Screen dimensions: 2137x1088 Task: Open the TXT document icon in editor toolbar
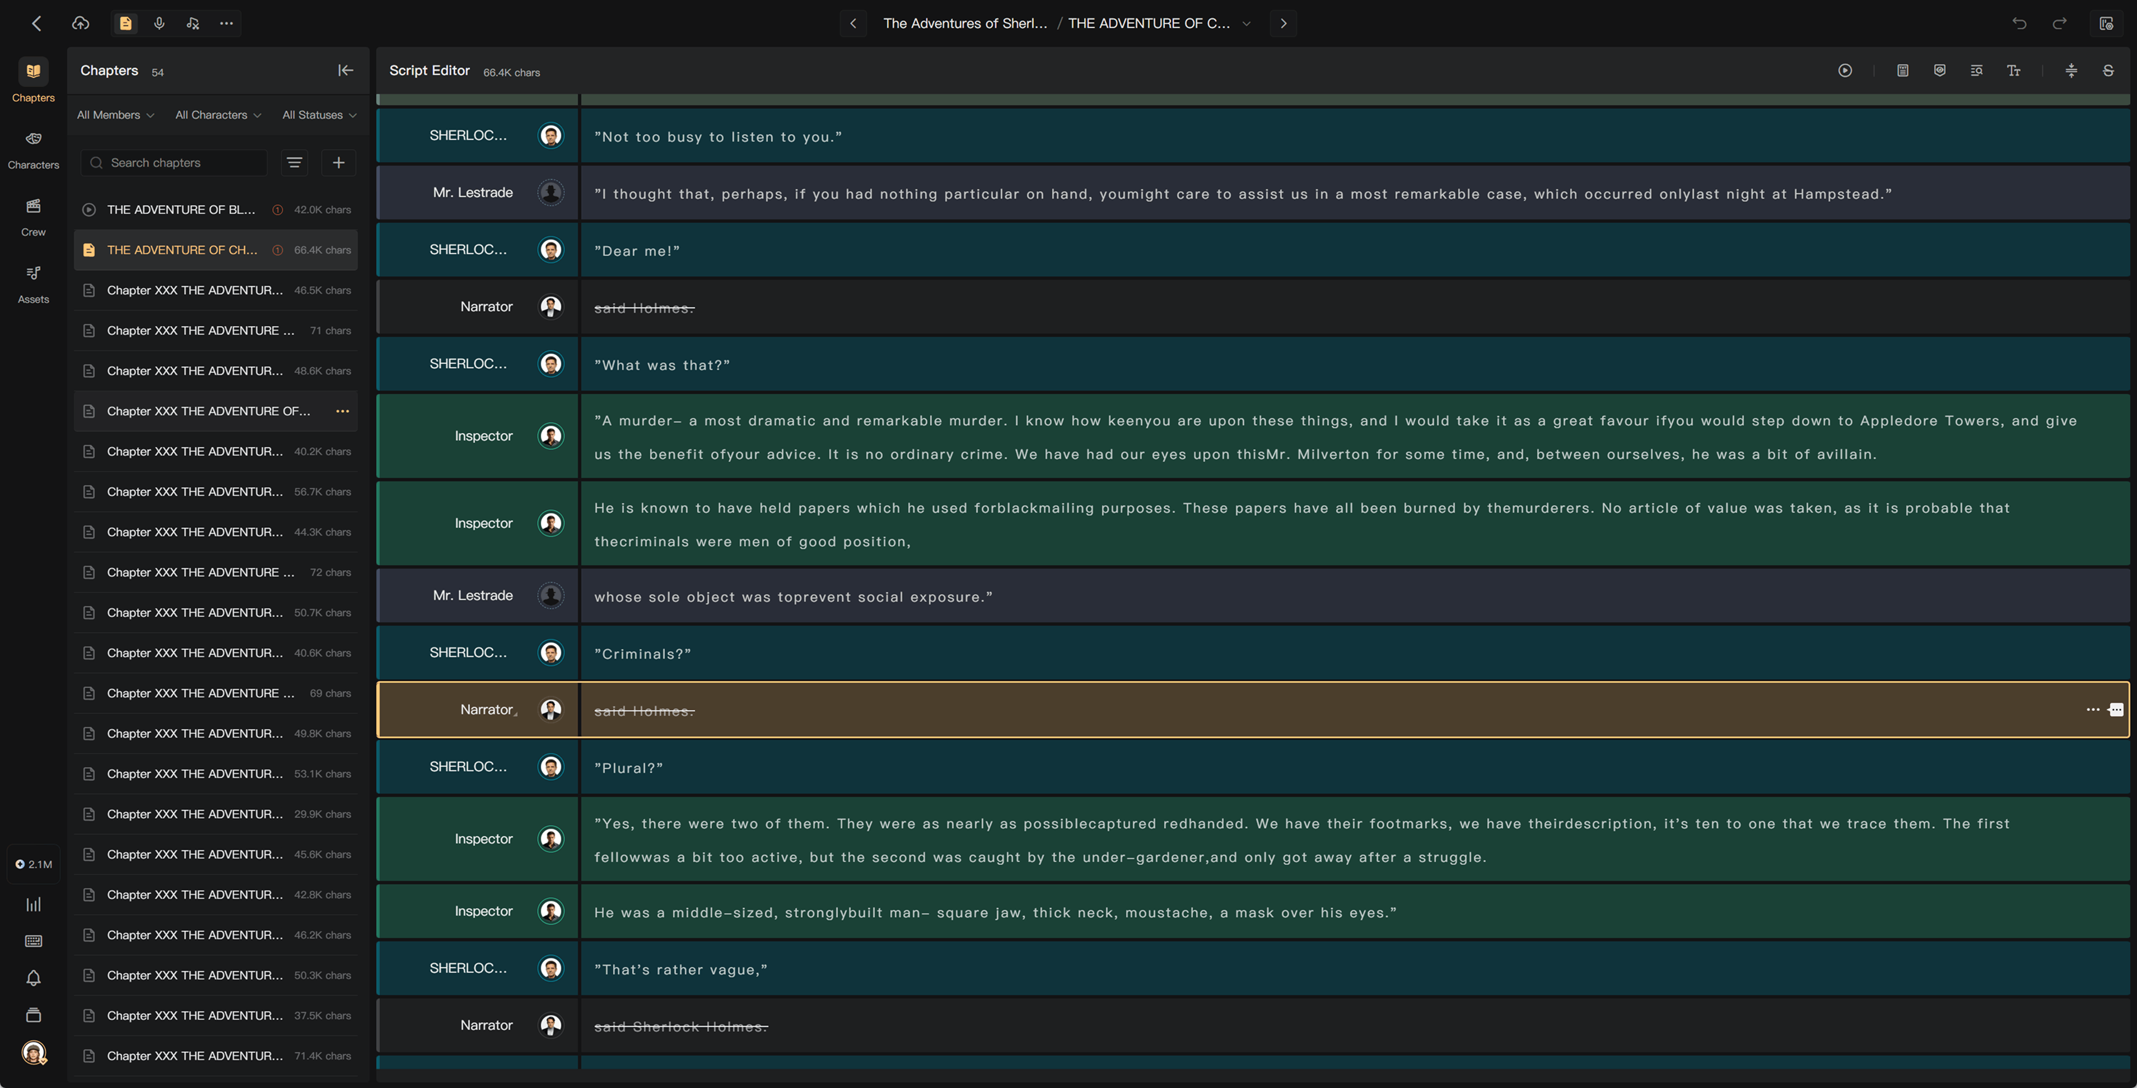point(1902,71)
